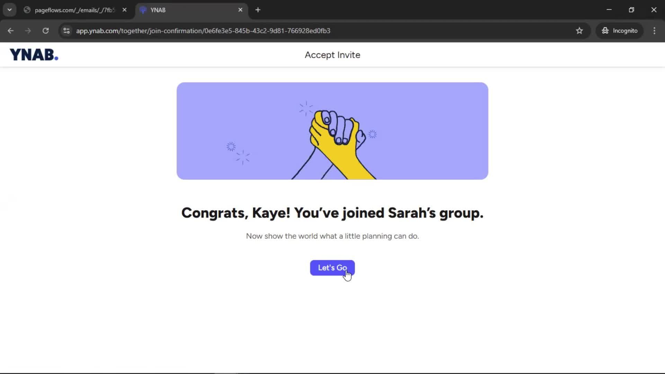Open site information icon in address bar
This screenshot has width=665, height=374.
(66, 31)
